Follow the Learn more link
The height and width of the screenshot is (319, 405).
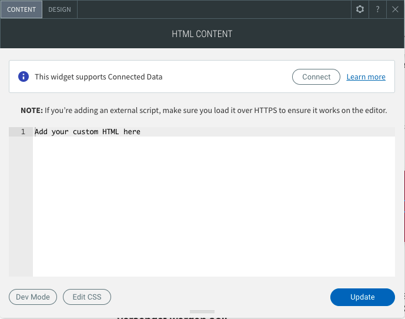coord(366,77)
